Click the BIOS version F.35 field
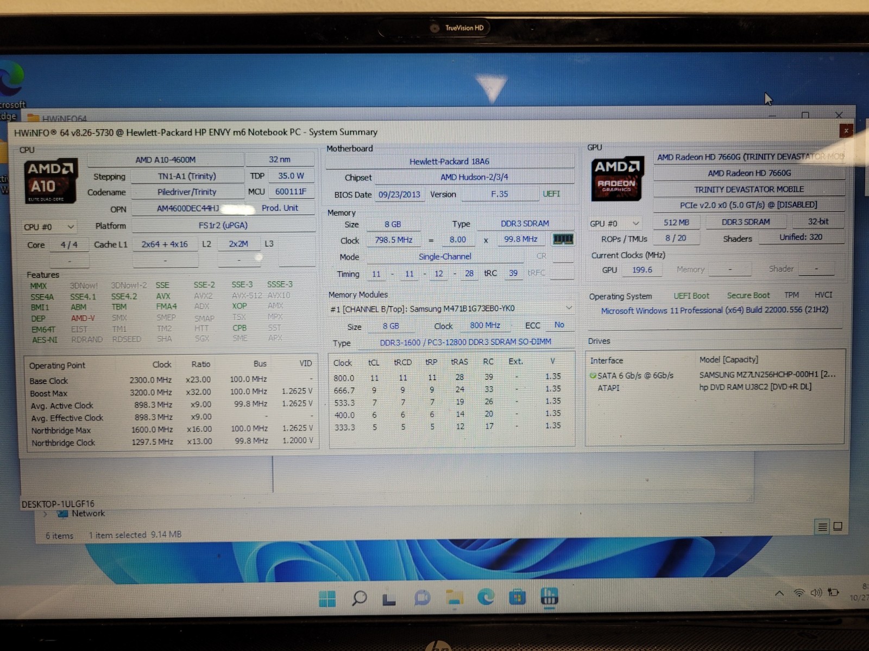 [500, 194]
